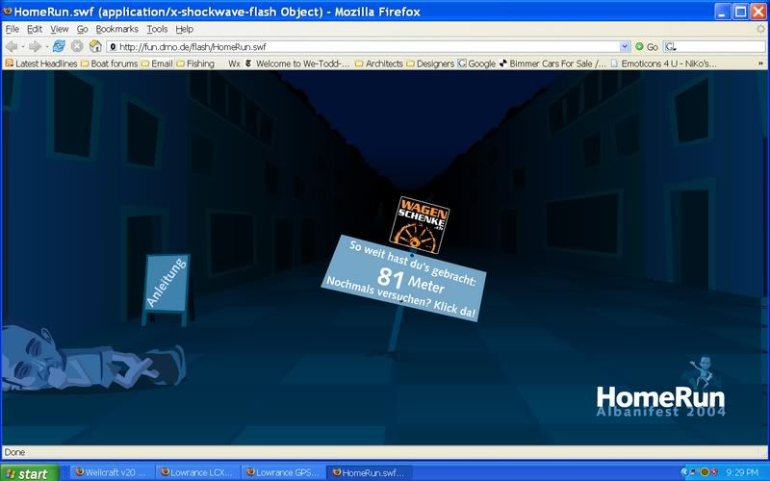This screenshot has height=481, width=770.
Task: Open Emoticons 4 U bookmark
Action: click(x=663, y=63)
